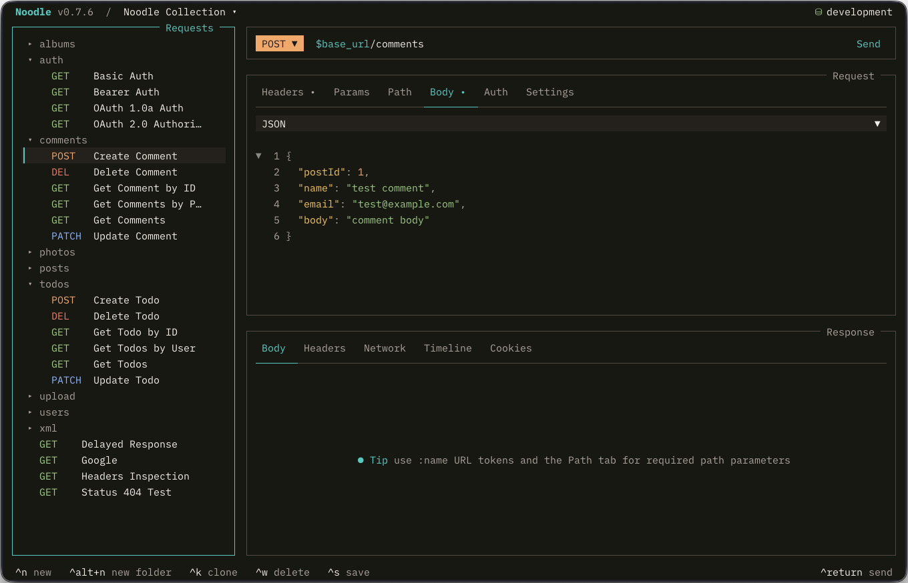Image resolution: width=908 pixels, height=583 pixels.
Task: Select the Headers Inspection request
Action: (125, 476)
